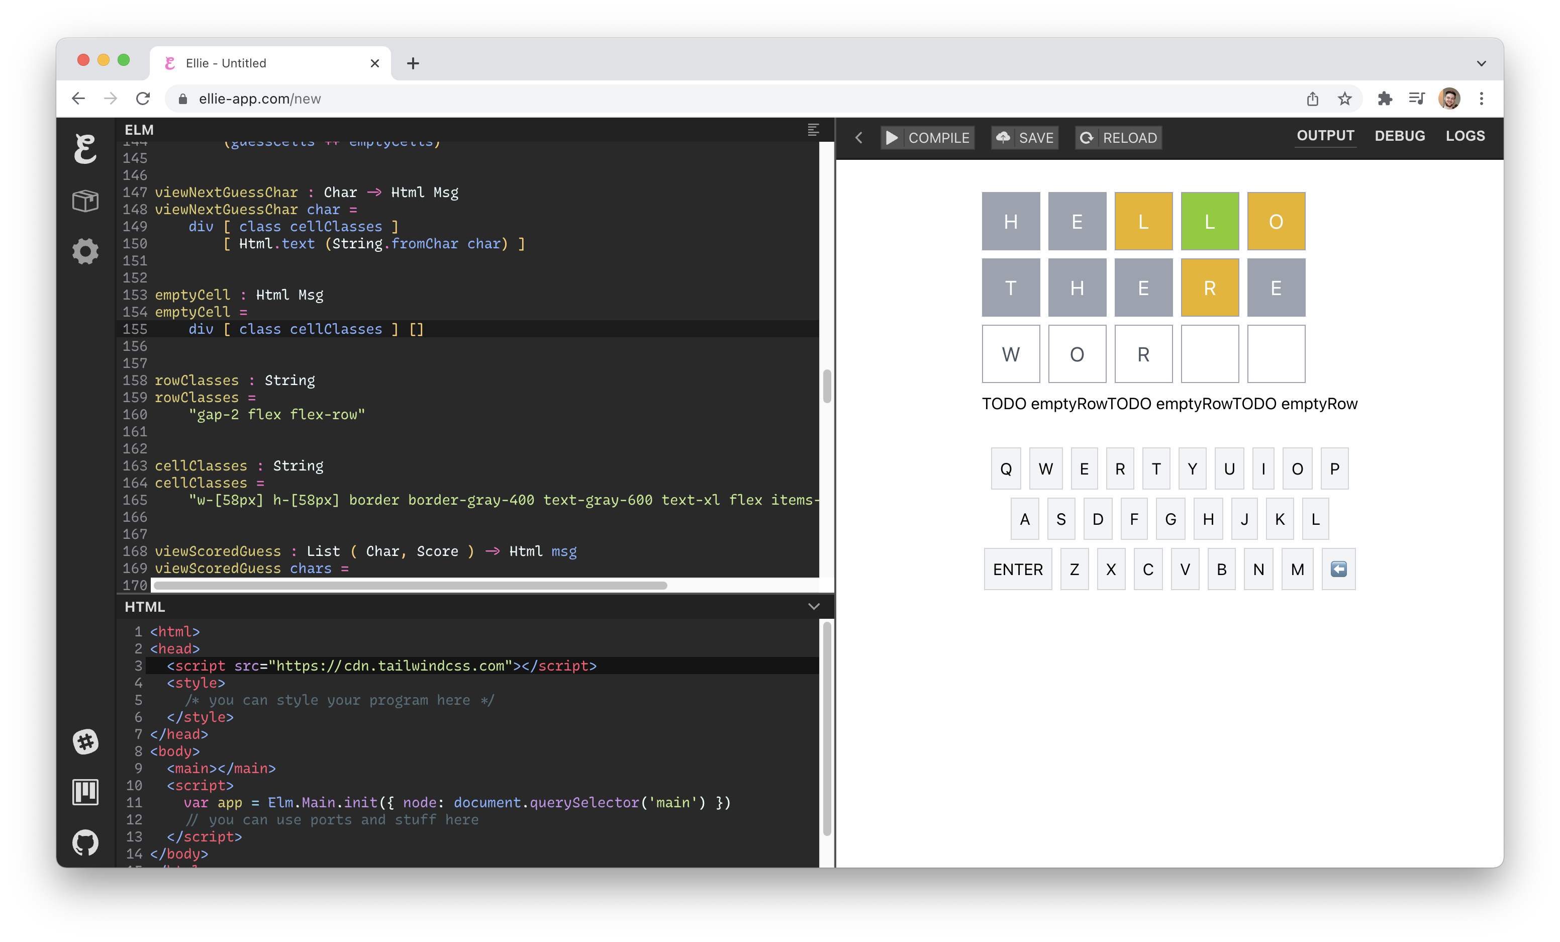1560x942 pixels.
Task: Click the HTML editor vertical scrollbar
Action: coord(827,728)
